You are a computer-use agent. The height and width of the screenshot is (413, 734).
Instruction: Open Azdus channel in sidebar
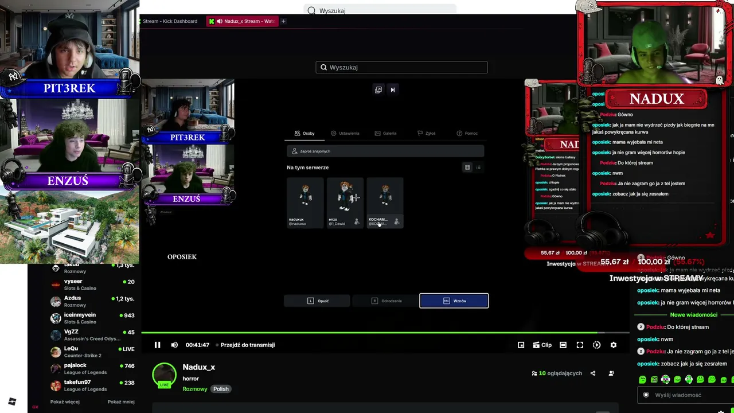click(x=93, y=301)
